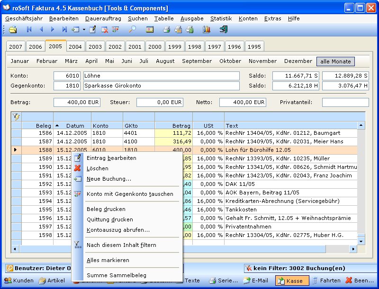The width and height of the screenshot is (379, 289).
Task: Open the dropdown arrow next to new-booking icon
Action: [x=84, y=30]
